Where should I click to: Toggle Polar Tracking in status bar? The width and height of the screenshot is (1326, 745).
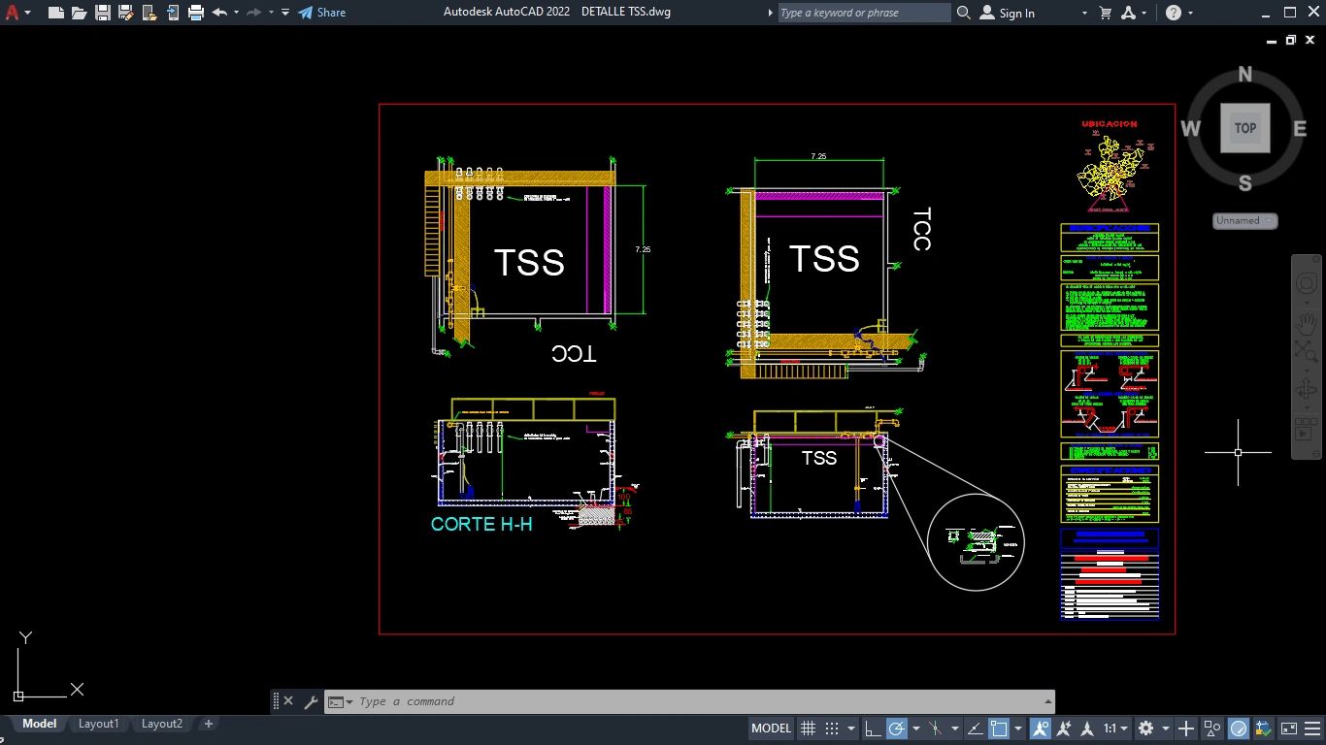[897, 729]
